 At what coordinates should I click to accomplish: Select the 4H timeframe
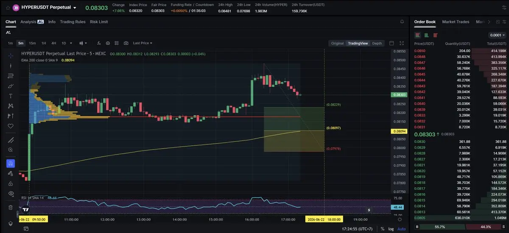[x=54, y=43]
